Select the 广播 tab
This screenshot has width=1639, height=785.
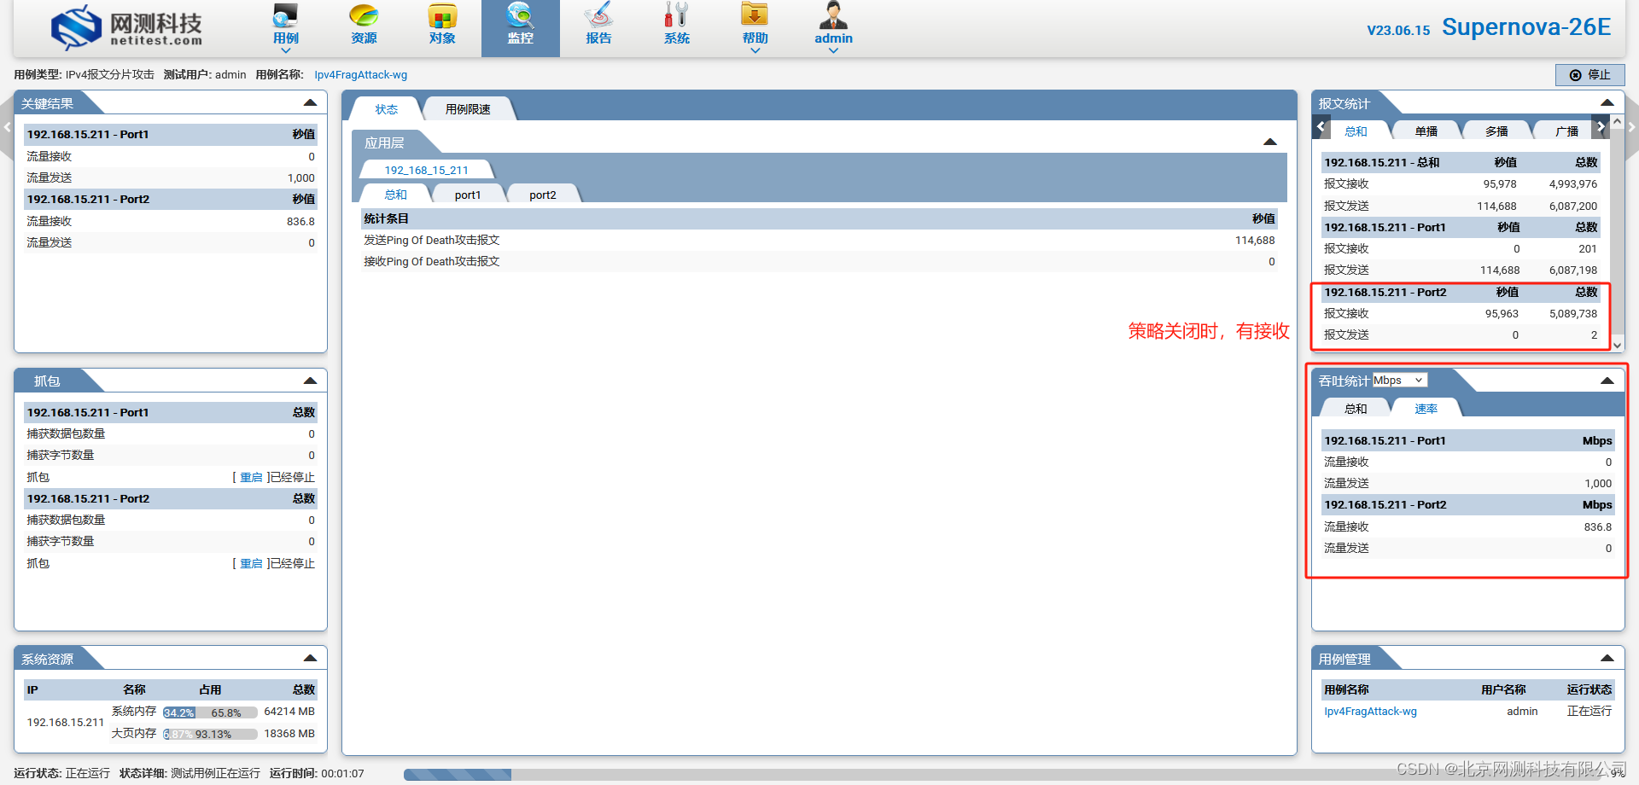click(x=1566, y=131)
